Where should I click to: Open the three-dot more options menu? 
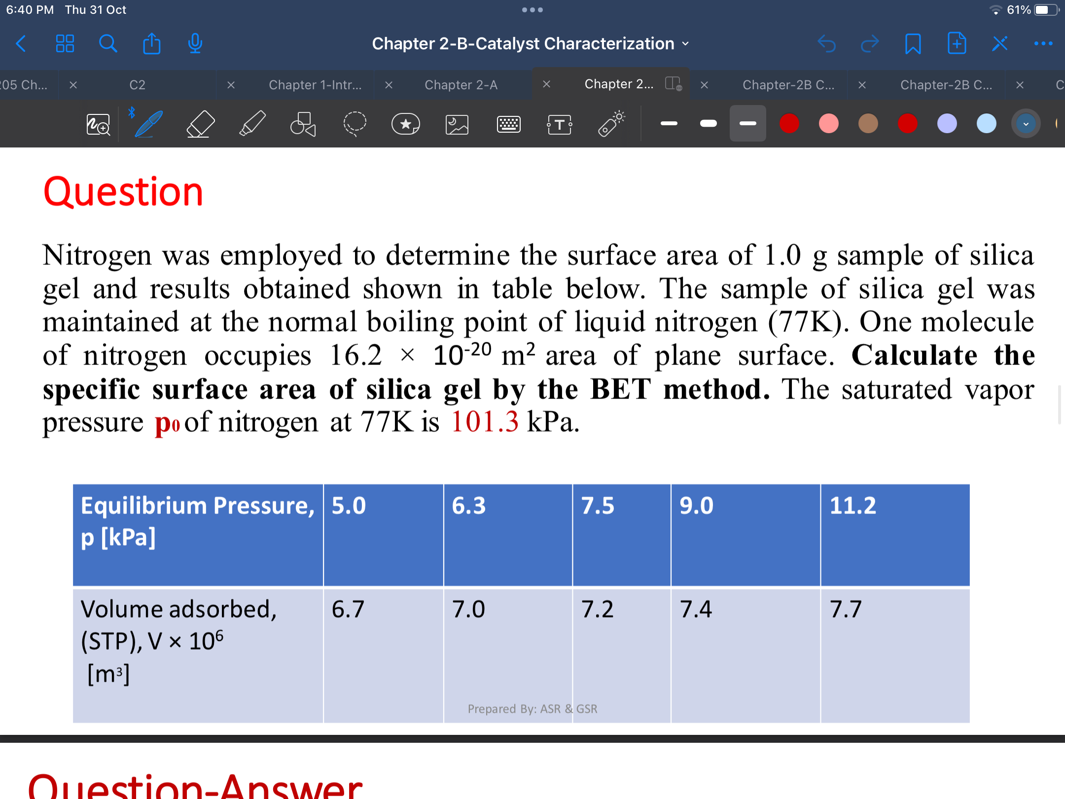(x=1043, y=44)
